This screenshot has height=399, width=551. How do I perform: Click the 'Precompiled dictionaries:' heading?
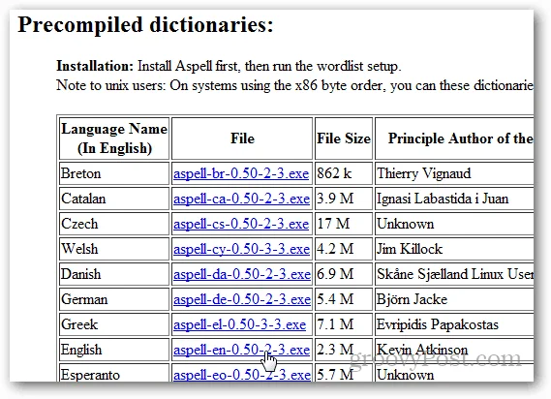click(x=145, y=25)
